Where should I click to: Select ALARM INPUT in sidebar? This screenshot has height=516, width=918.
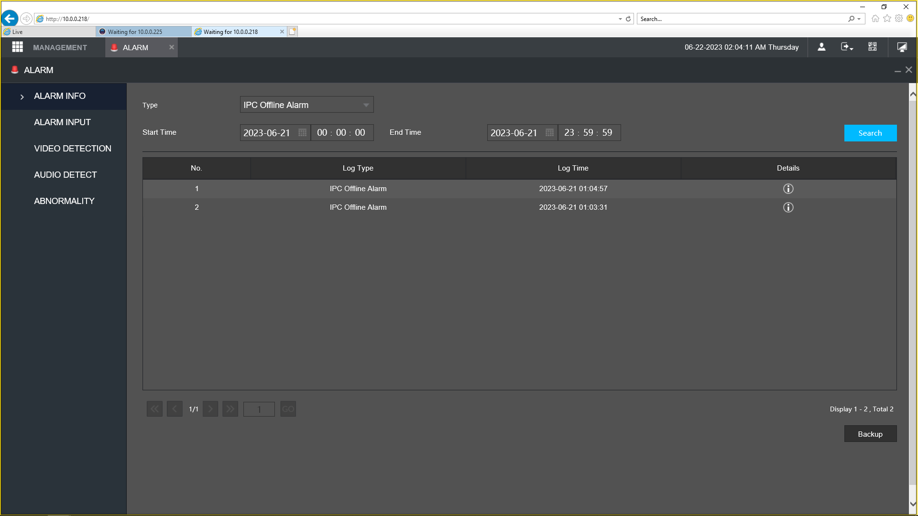63,122
